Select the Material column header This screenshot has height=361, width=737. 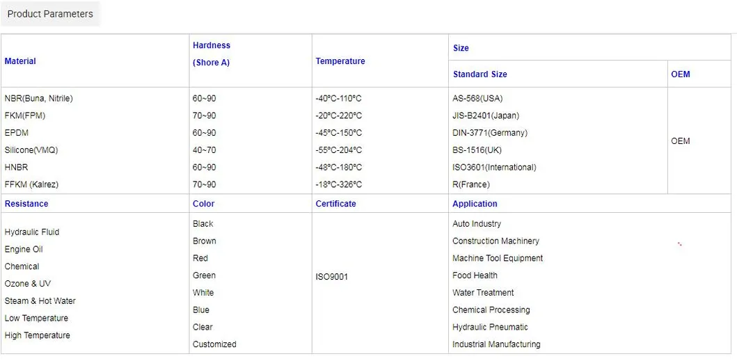click(20, 61)
